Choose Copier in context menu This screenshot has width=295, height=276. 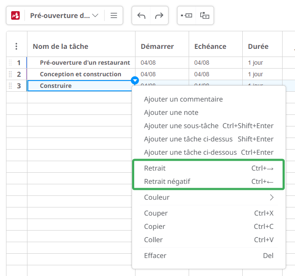click(x=209, y=226)
